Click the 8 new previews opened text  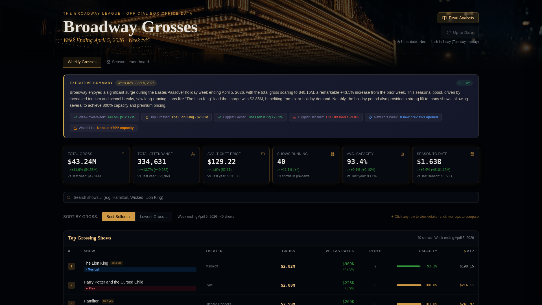point(419,117)
